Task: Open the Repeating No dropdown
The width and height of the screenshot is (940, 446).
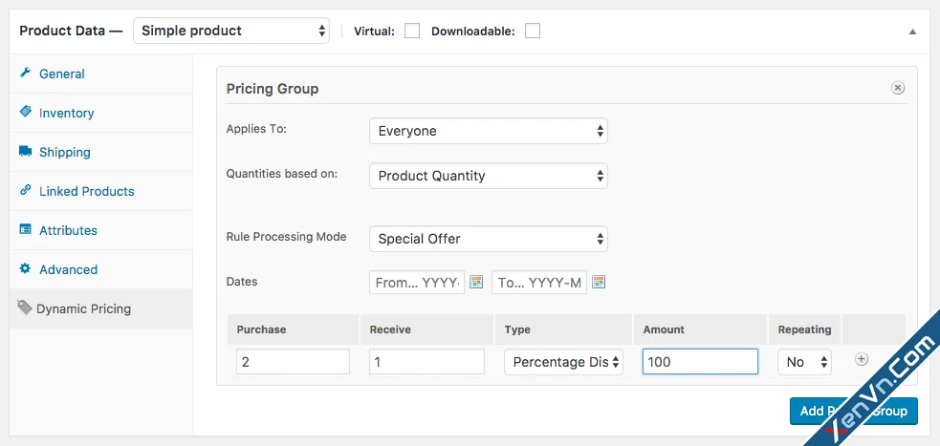Action: click(x=804, y=362)
